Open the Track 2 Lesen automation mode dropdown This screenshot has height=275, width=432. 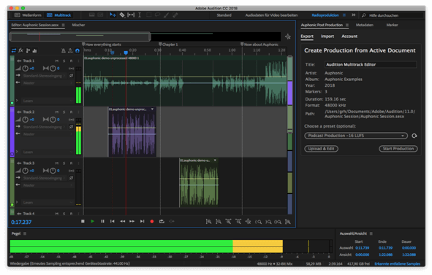48,152
